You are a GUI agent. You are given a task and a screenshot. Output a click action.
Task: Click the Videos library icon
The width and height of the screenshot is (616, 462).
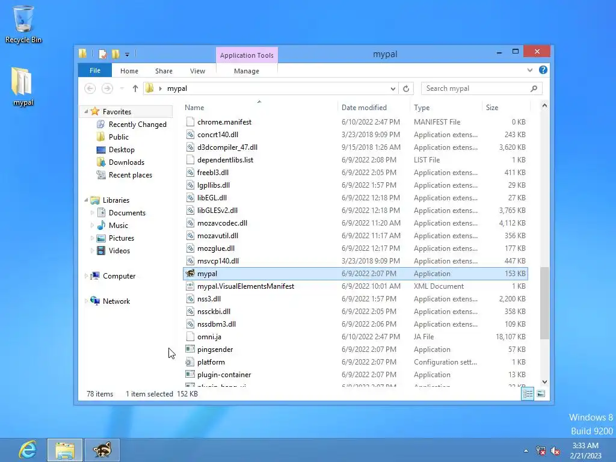[101, 251]
